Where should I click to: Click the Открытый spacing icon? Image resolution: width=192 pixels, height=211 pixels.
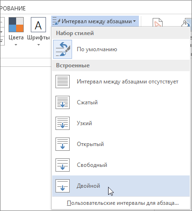pyautogui.click(x=63, y=144)
